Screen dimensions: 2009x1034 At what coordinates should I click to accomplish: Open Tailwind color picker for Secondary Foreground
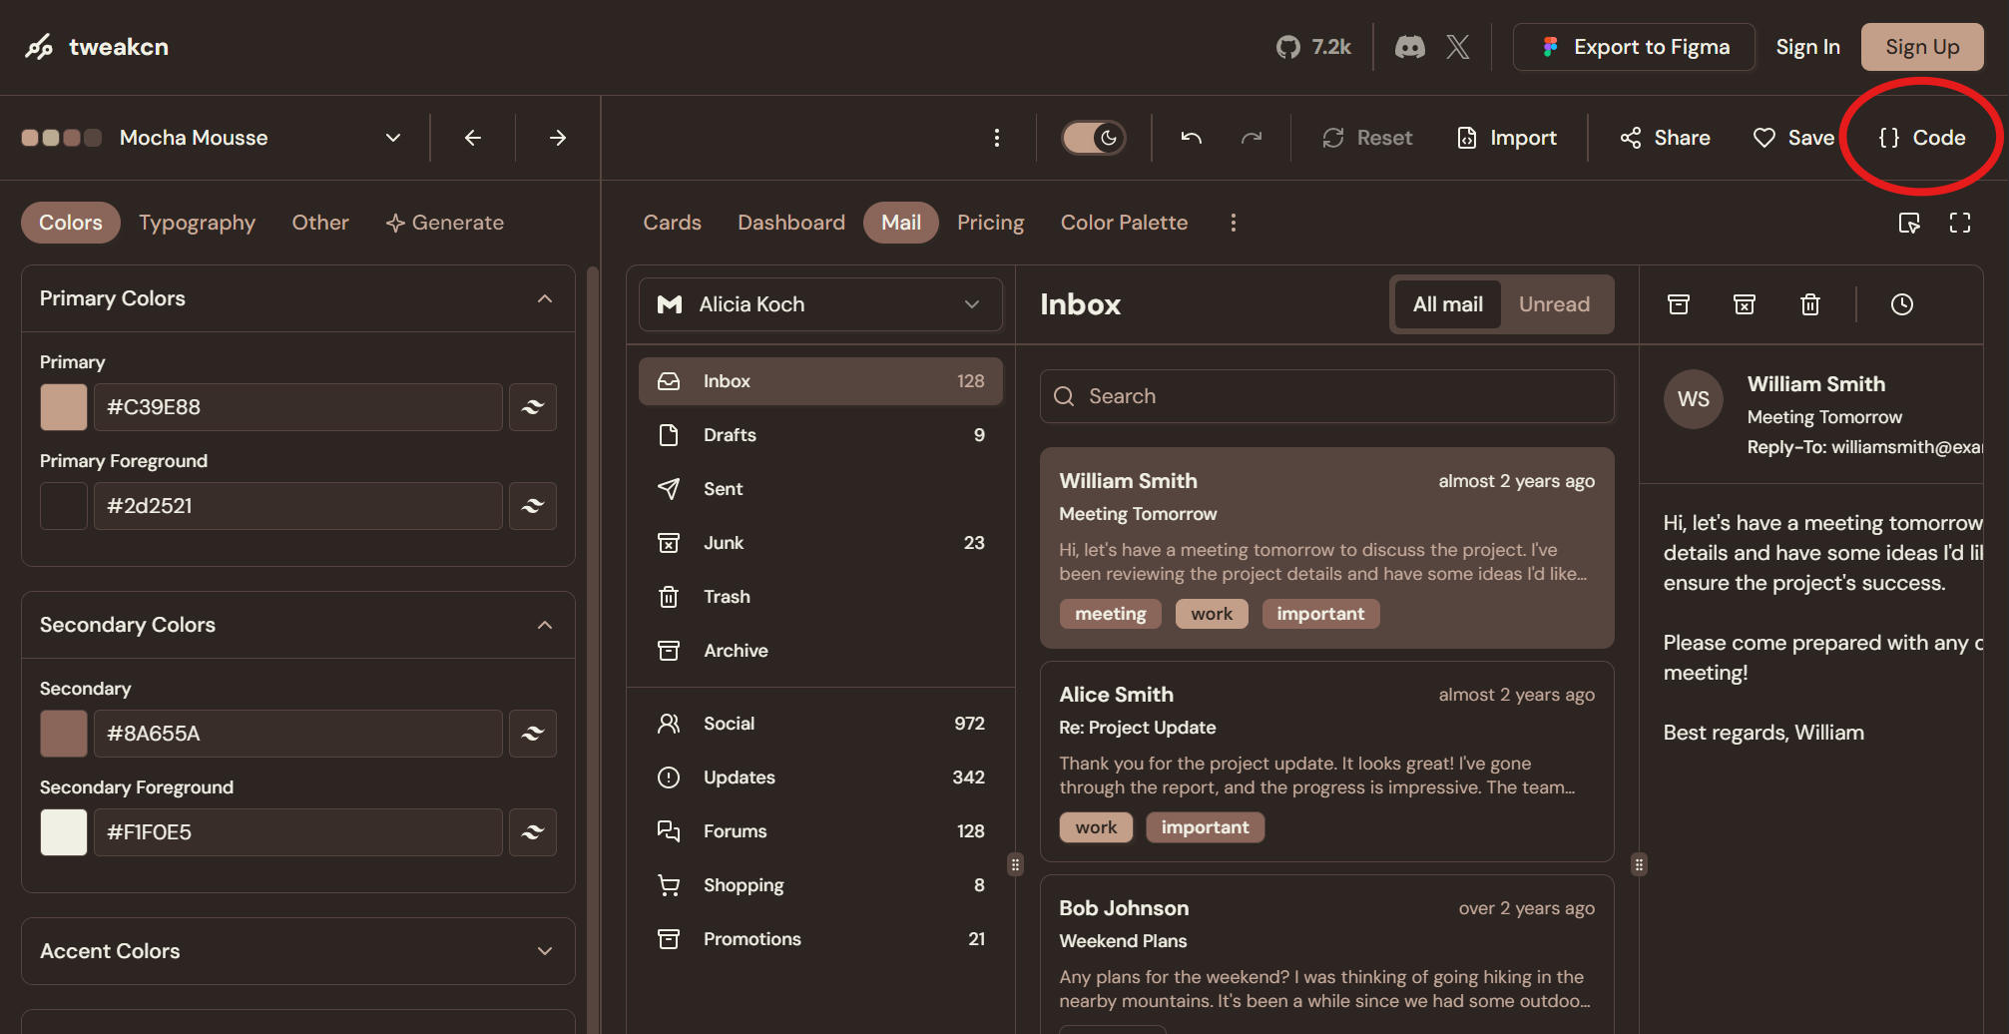click(x=533, y=832)
